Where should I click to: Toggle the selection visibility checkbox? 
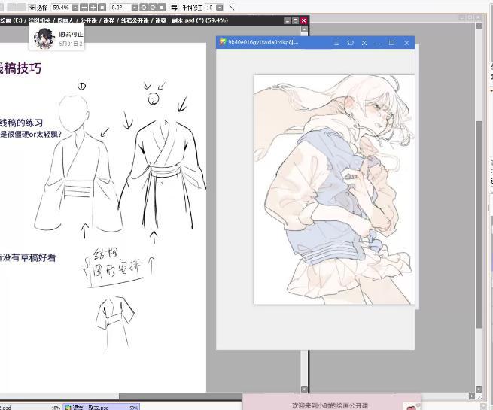32,8
